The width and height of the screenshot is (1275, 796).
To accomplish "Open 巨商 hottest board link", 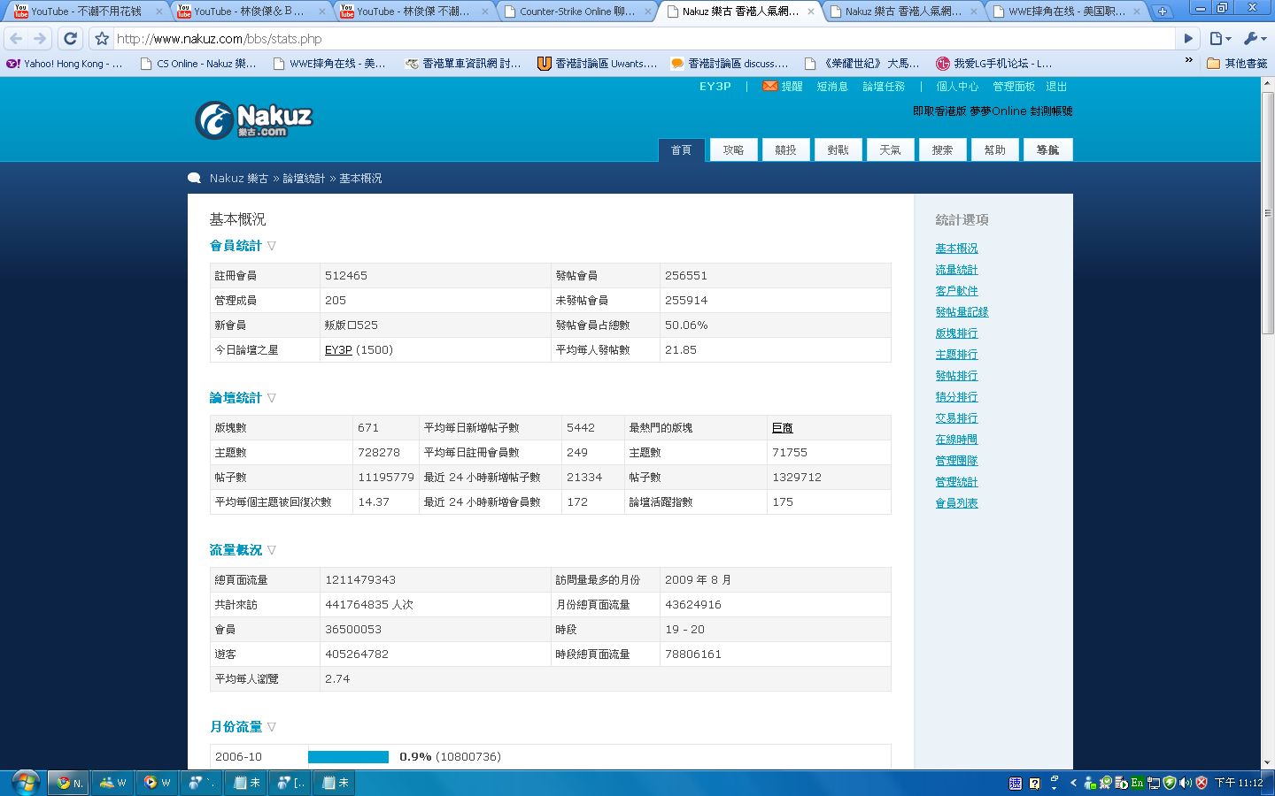I will click(783, 428).
